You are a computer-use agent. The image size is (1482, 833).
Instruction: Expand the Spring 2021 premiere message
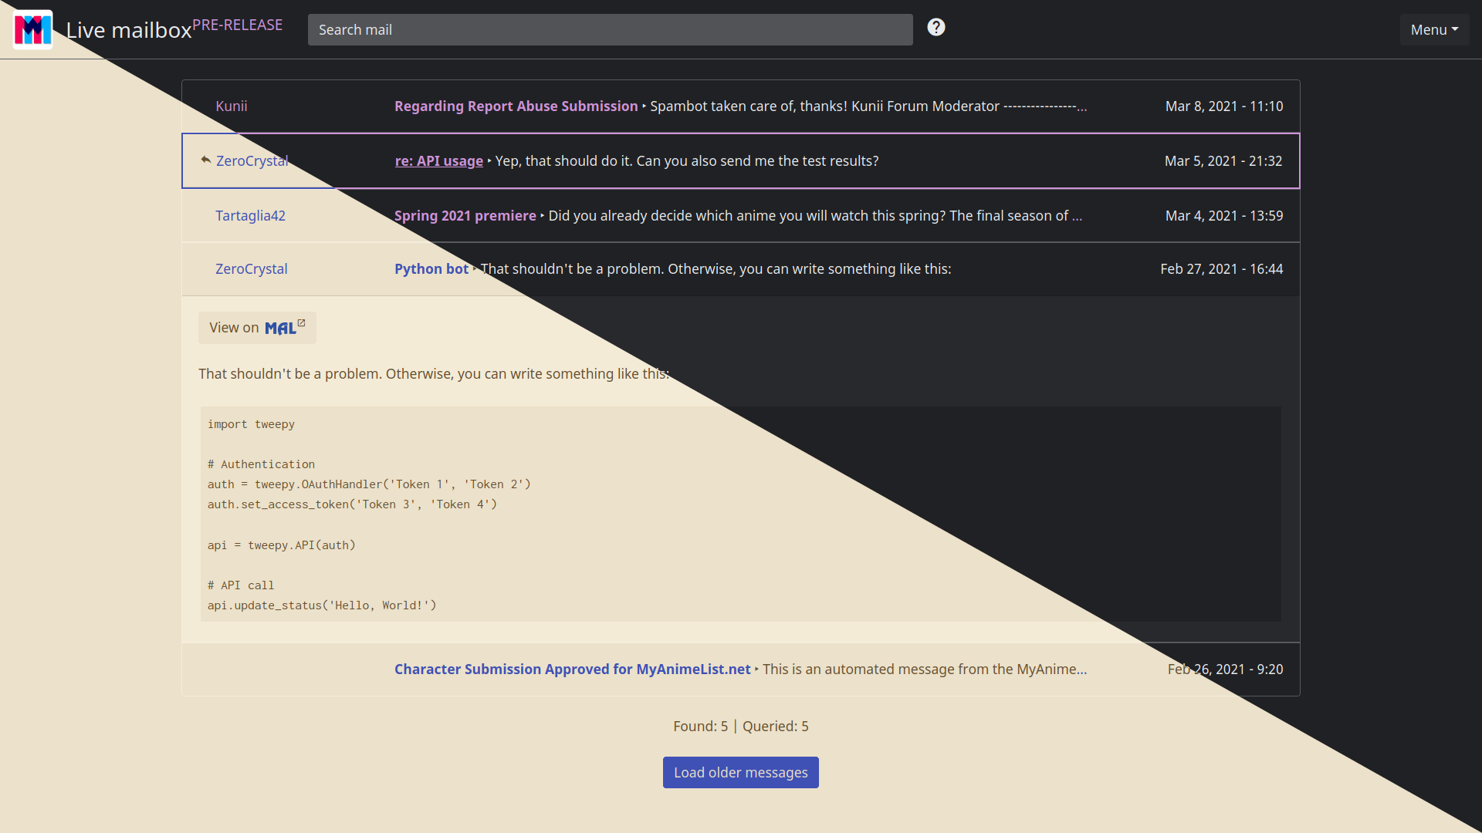[x=465, y=216]
